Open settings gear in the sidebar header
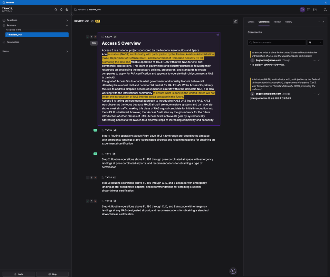Image resolution: width=330 pixels, height=277 pixels. pos(67,10)
